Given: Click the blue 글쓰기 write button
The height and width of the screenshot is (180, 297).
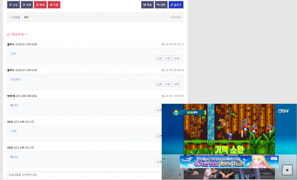Looking at the screenshot, I should (176, 5).
